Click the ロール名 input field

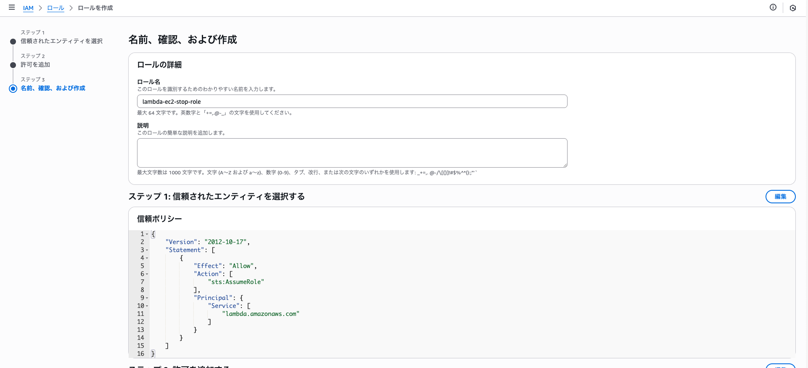(352, 101)
